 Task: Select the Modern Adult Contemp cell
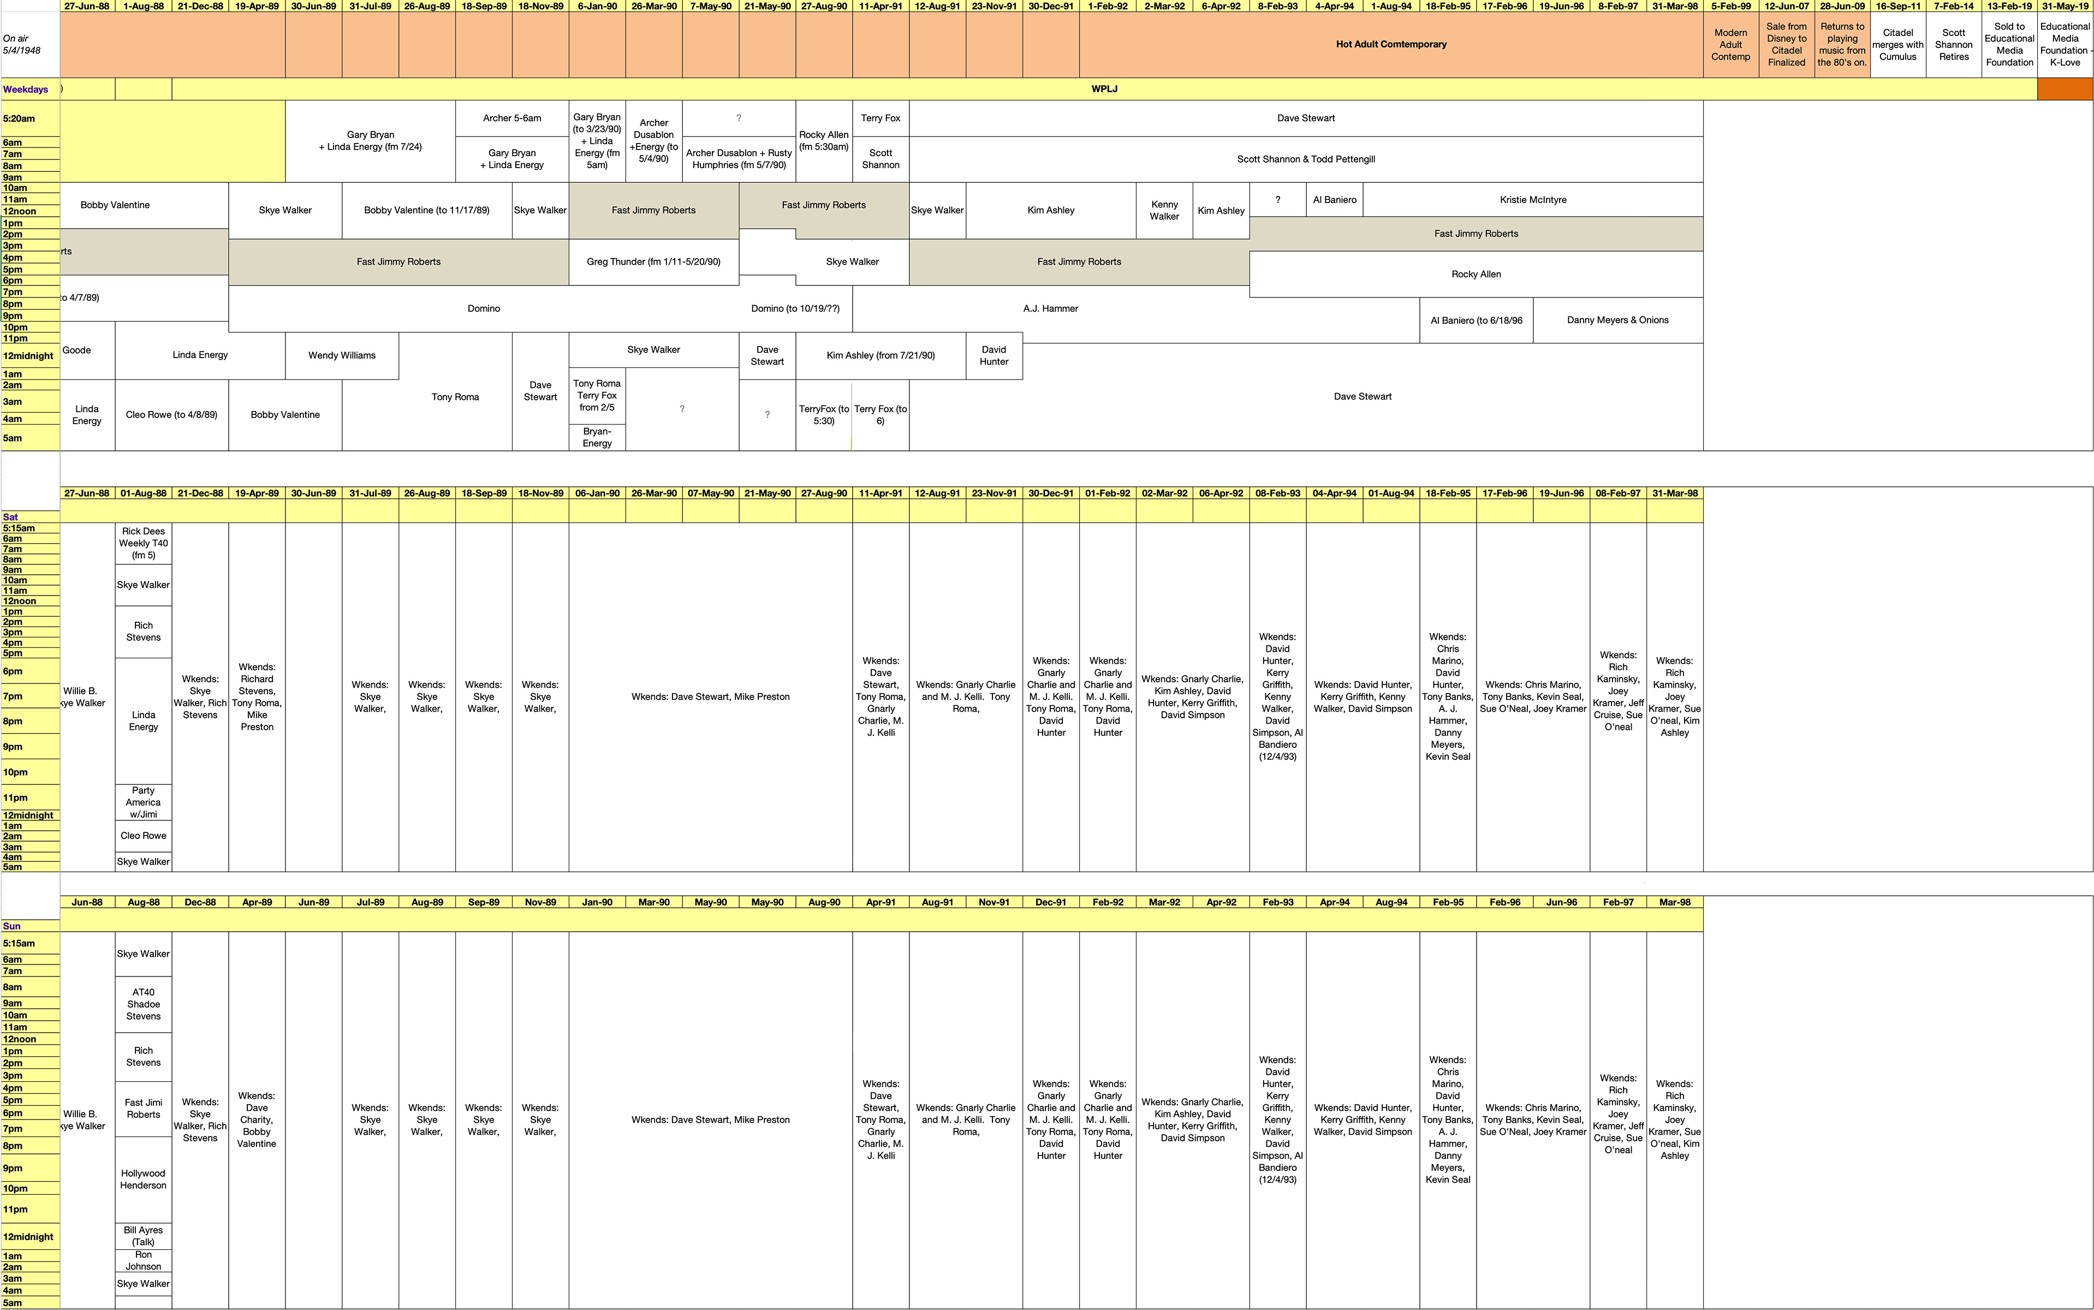(x=1730, y=44)
